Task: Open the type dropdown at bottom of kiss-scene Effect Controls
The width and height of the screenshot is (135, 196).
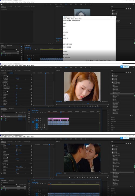Action: (21, 174)
